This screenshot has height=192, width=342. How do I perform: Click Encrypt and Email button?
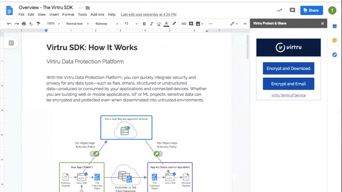pyautogui.click(x=289, y=84)
